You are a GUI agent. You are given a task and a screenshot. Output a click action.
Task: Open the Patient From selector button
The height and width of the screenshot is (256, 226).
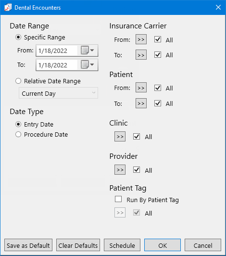pos(141,88)
